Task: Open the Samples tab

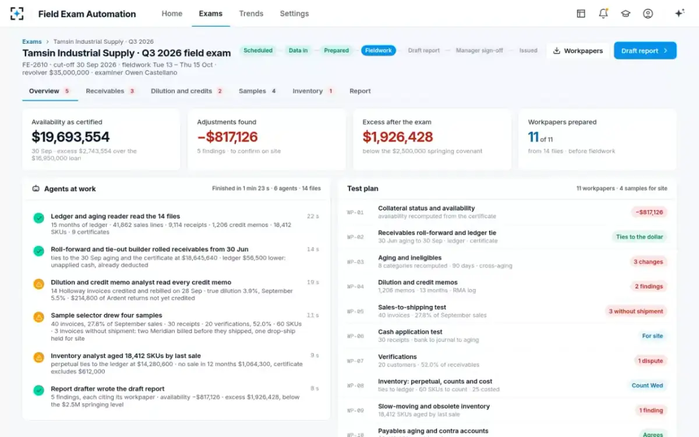Action: coord(257,91)
